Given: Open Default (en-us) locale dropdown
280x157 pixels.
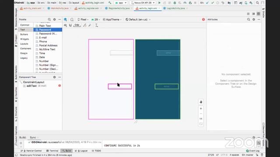Looking at the screenshot, I should (138, 20).
